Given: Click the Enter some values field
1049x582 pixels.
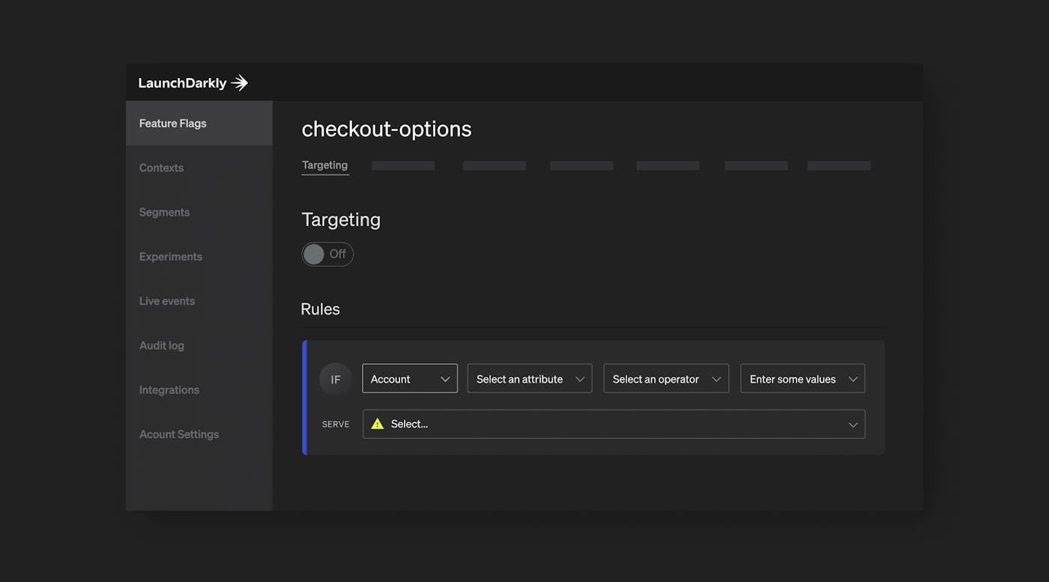Looking at the screenshot, I should point(793,379).
